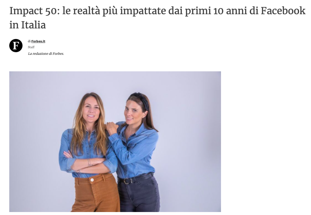Open the article hero photo
The width and height of the screenshot is (311, 215).
coord(115,142)
